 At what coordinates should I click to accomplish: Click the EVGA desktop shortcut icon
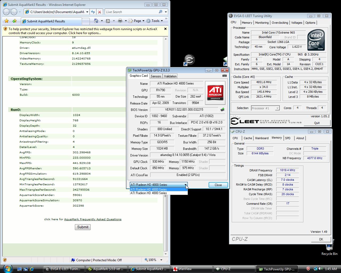point(189,60)
